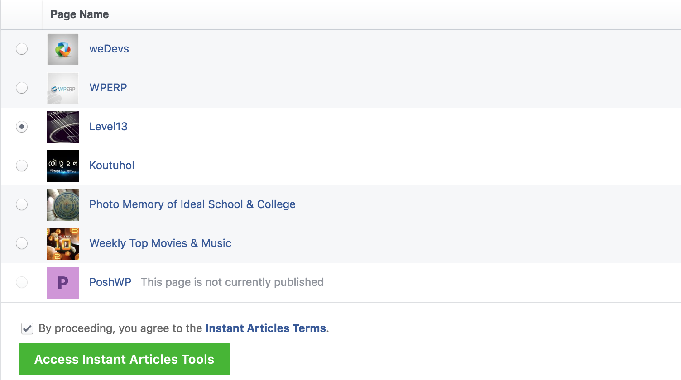Open the Level13 page link
Image resolution: width=681 pixels, height=380 pixels.
[108, 127]
